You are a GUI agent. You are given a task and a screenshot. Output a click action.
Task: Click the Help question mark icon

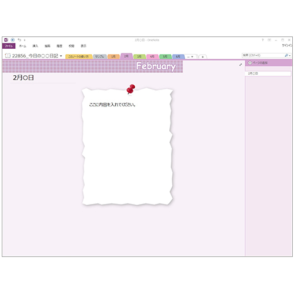263,40
